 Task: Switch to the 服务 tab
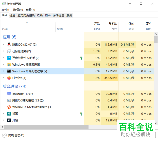pos(69,16)
